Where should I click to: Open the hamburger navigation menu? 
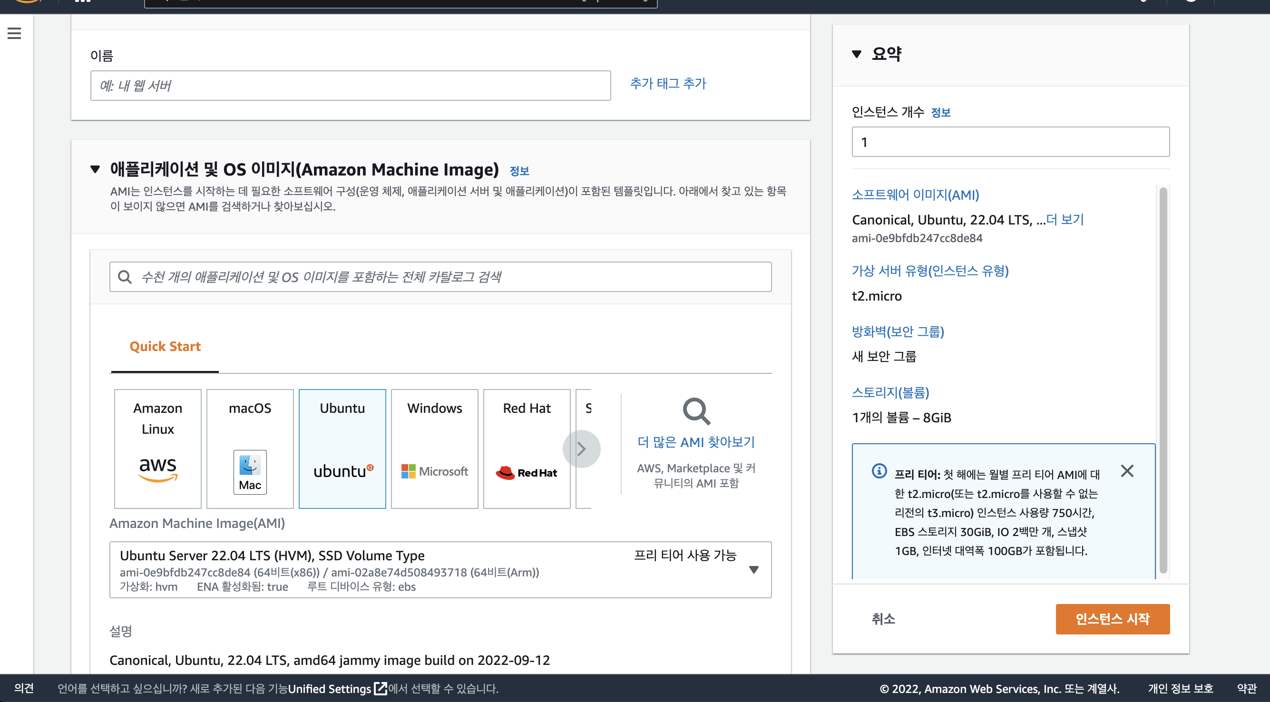(x=14, y=33)
